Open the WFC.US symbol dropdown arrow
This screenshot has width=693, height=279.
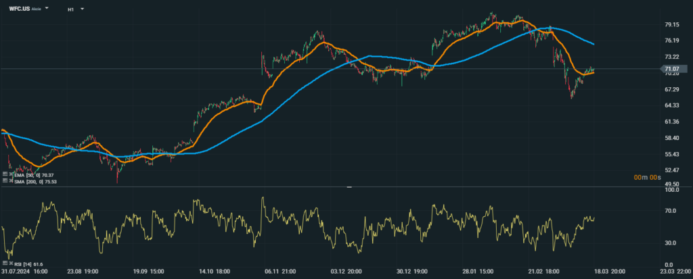point(47,9)
